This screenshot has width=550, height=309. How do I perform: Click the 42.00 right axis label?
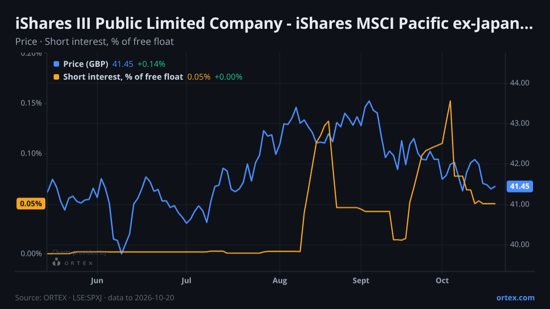(x=519, y=163)
